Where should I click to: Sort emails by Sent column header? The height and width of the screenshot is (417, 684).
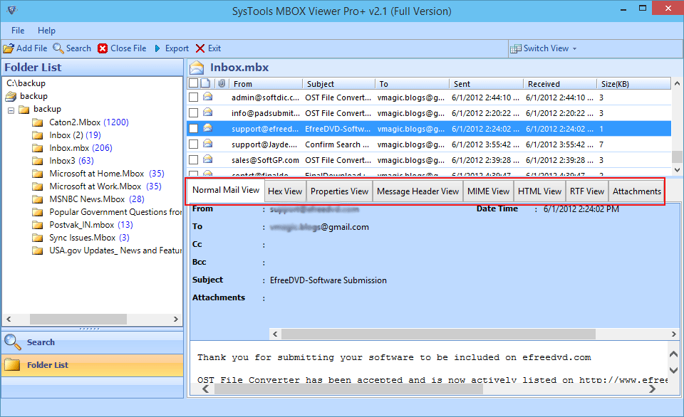coord(487,84)
